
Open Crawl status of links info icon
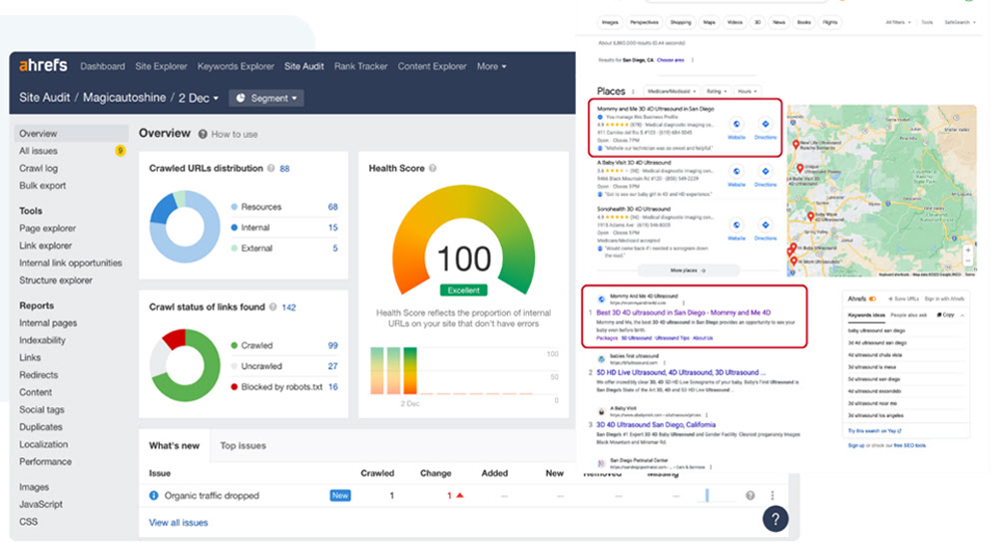pyautogui.click(x=273, y=306)
